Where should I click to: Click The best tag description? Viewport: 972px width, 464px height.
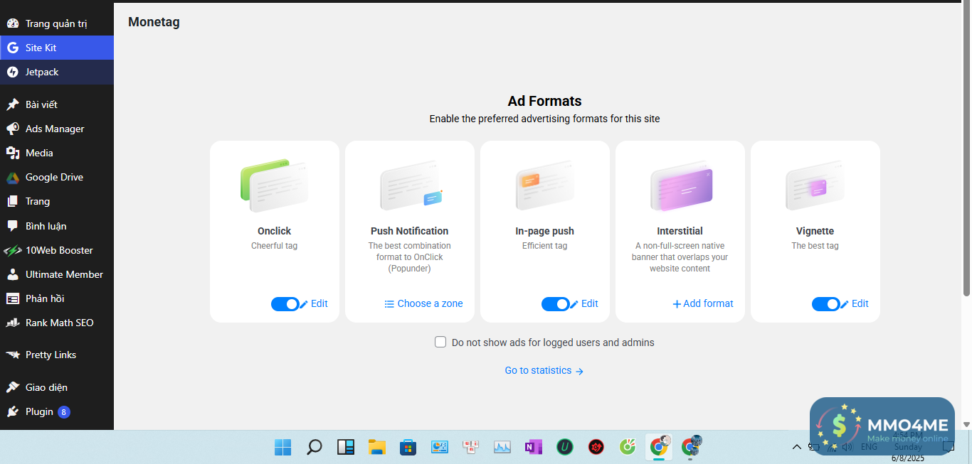pyautogui.click(x=815, y=246)
